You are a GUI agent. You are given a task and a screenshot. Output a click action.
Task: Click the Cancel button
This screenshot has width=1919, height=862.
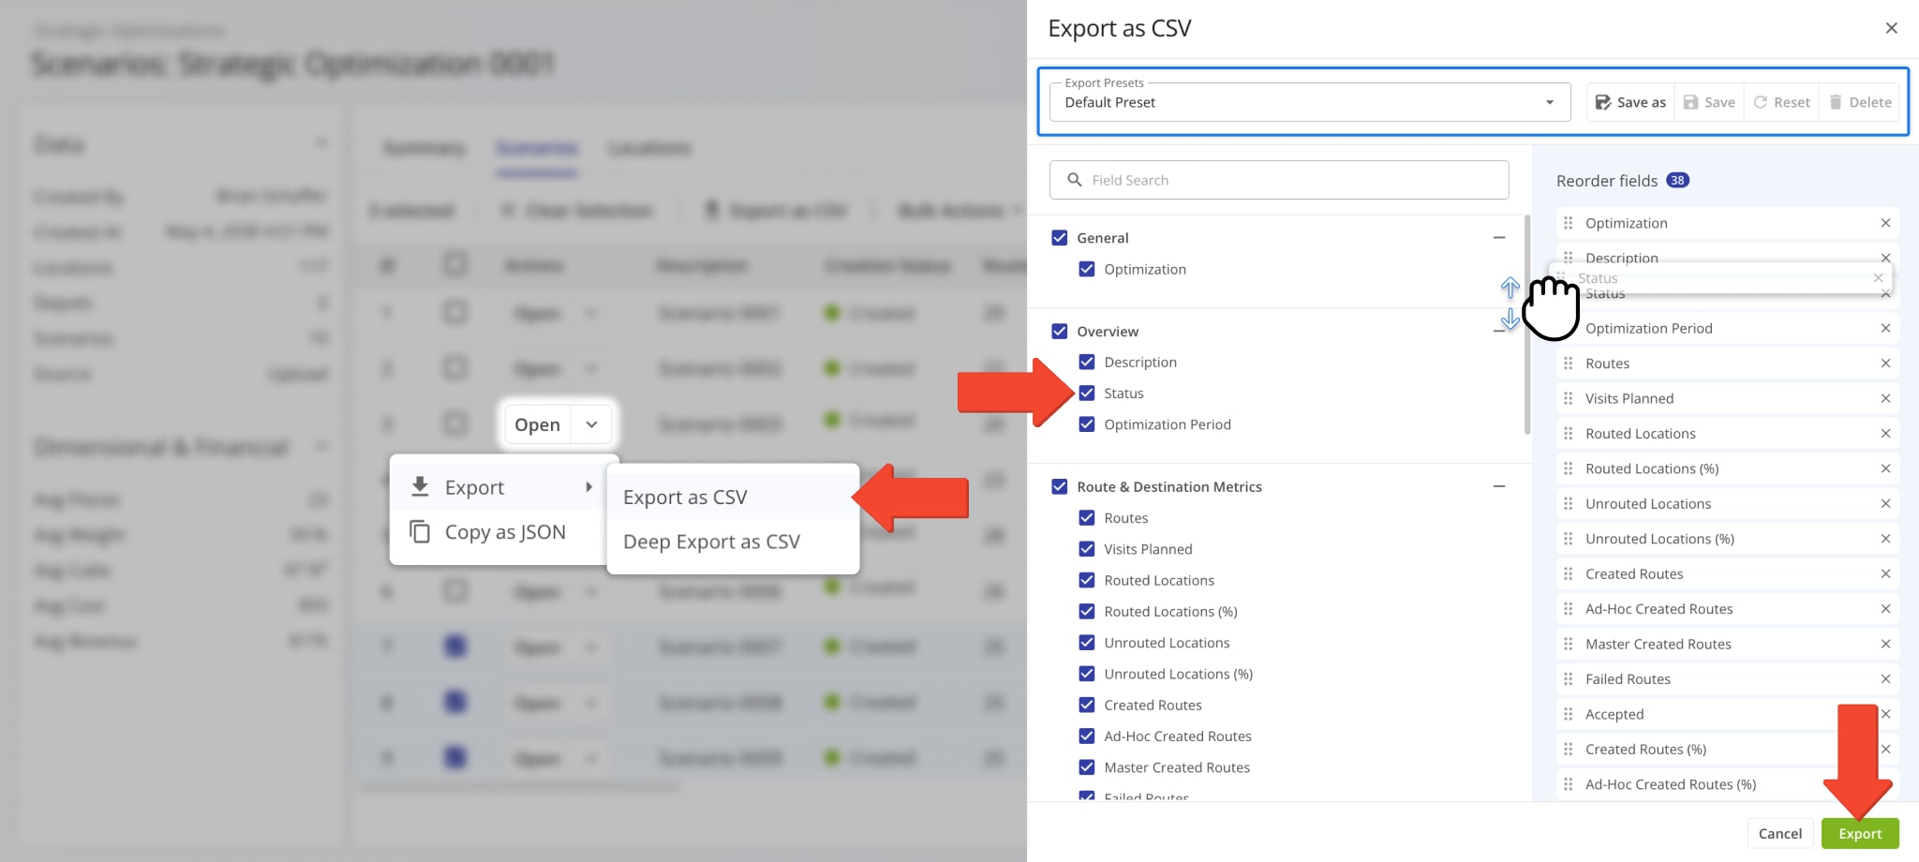pos(1779,833)
